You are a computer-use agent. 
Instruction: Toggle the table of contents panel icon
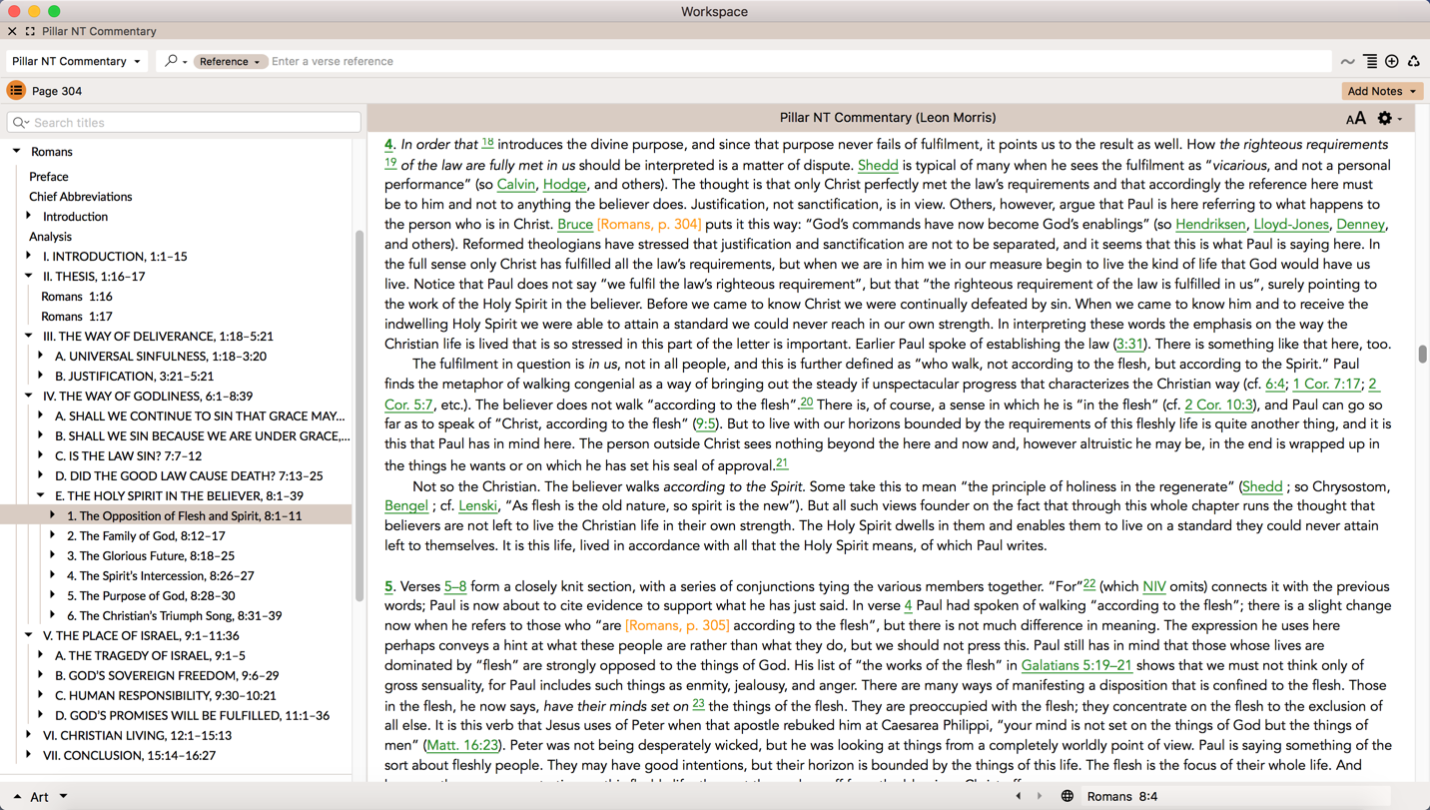tap(16, 91)
